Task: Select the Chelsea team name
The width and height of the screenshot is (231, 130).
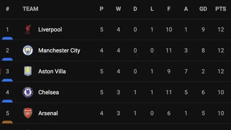Action: [49, 92]
